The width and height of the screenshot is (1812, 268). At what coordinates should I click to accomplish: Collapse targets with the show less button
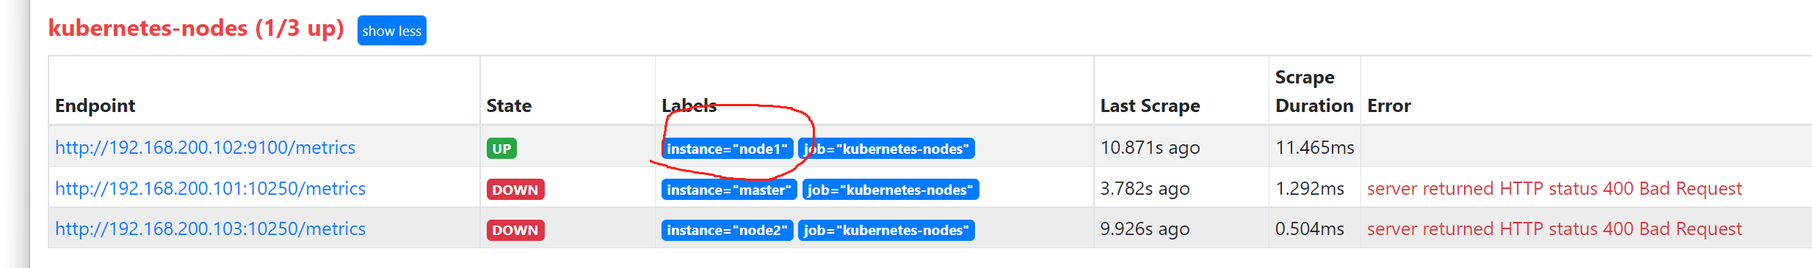391,31
